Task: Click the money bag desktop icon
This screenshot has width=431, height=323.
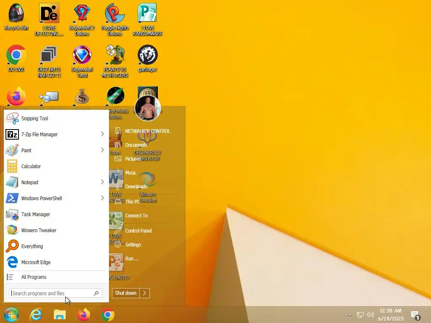Action: coord(82,97)
